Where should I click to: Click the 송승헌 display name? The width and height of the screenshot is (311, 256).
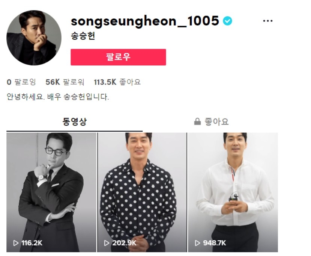point(83,36)
